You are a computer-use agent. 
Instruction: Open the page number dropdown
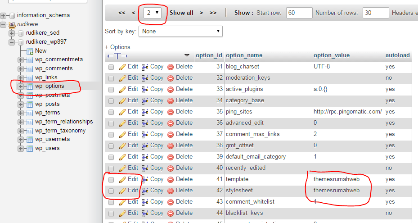[x=153, y=13]
